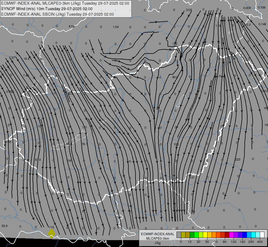Click the map value 1.04
This screenshot has height=247, width=268.
point(116,27)
